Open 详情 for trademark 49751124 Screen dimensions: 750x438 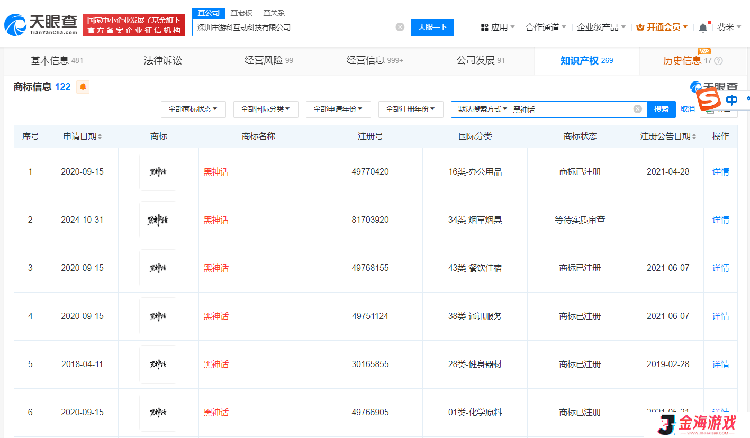720,316
